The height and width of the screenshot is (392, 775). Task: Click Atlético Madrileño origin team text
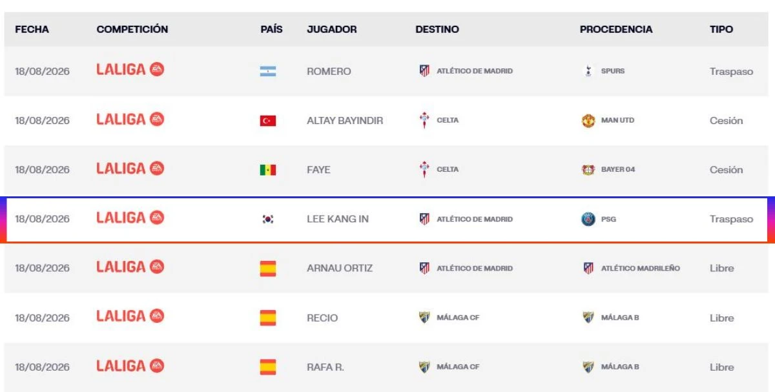click(x=640, y=268)
